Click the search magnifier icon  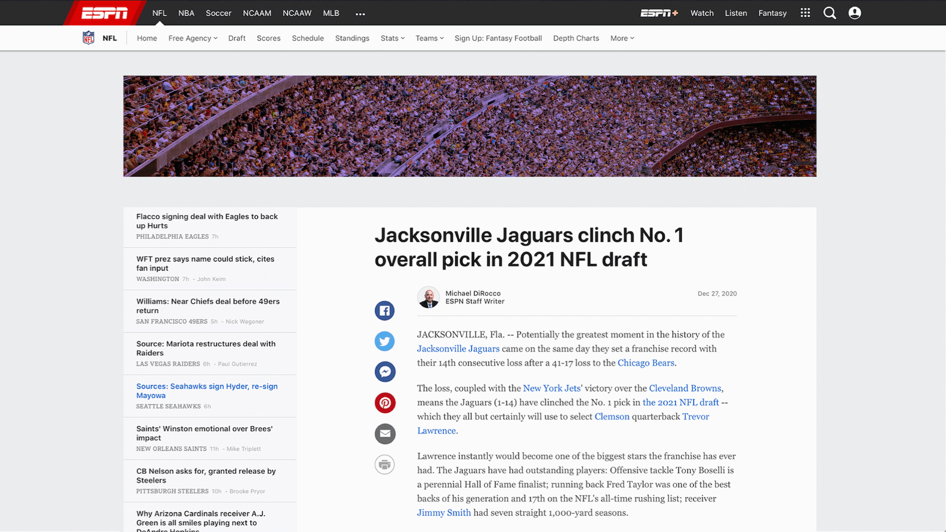pyautogui.click(x=830, y=13)
